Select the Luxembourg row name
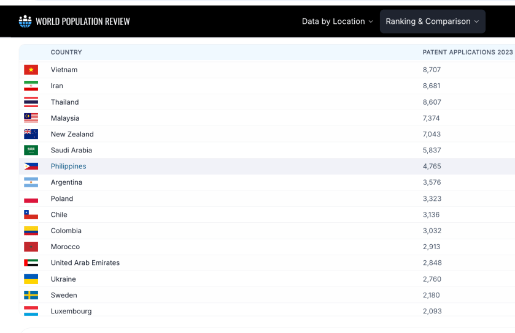Screen dimensions: 515x333 click(x=71, y=311)
